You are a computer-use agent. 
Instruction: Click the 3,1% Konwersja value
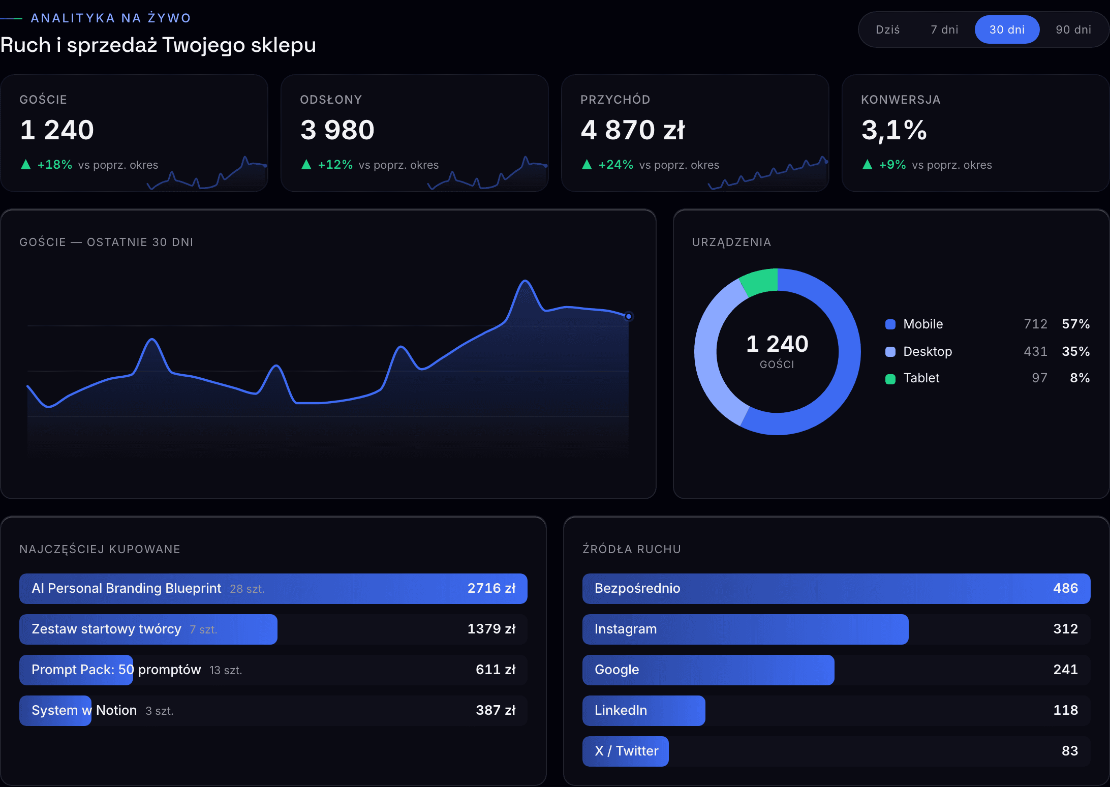(x=894, y=130)
